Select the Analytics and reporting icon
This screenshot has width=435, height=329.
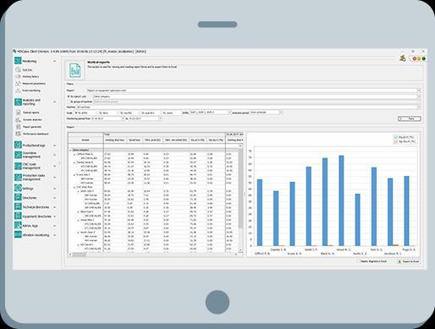click(18, 102)
